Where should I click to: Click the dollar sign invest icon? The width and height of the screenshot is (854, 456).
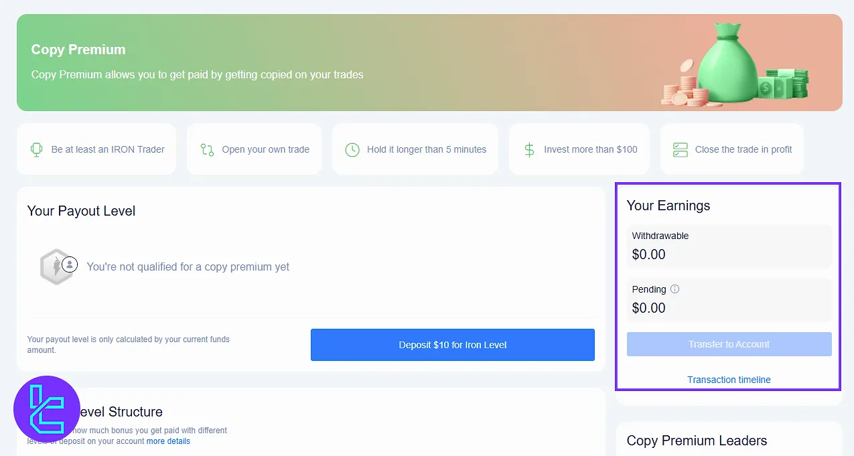[529, 149]
